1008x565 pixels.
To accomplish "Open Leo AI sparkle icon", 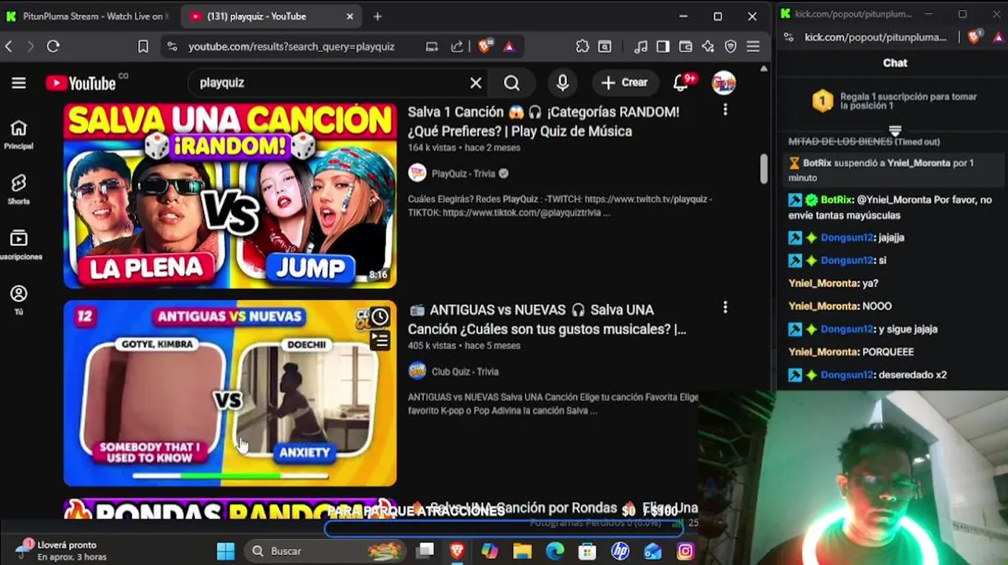I will tap(708, 46).
